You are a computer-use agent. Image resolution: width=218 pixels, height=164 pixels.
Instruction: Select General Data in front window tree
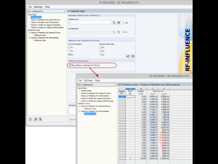click(x=86, y=91)
